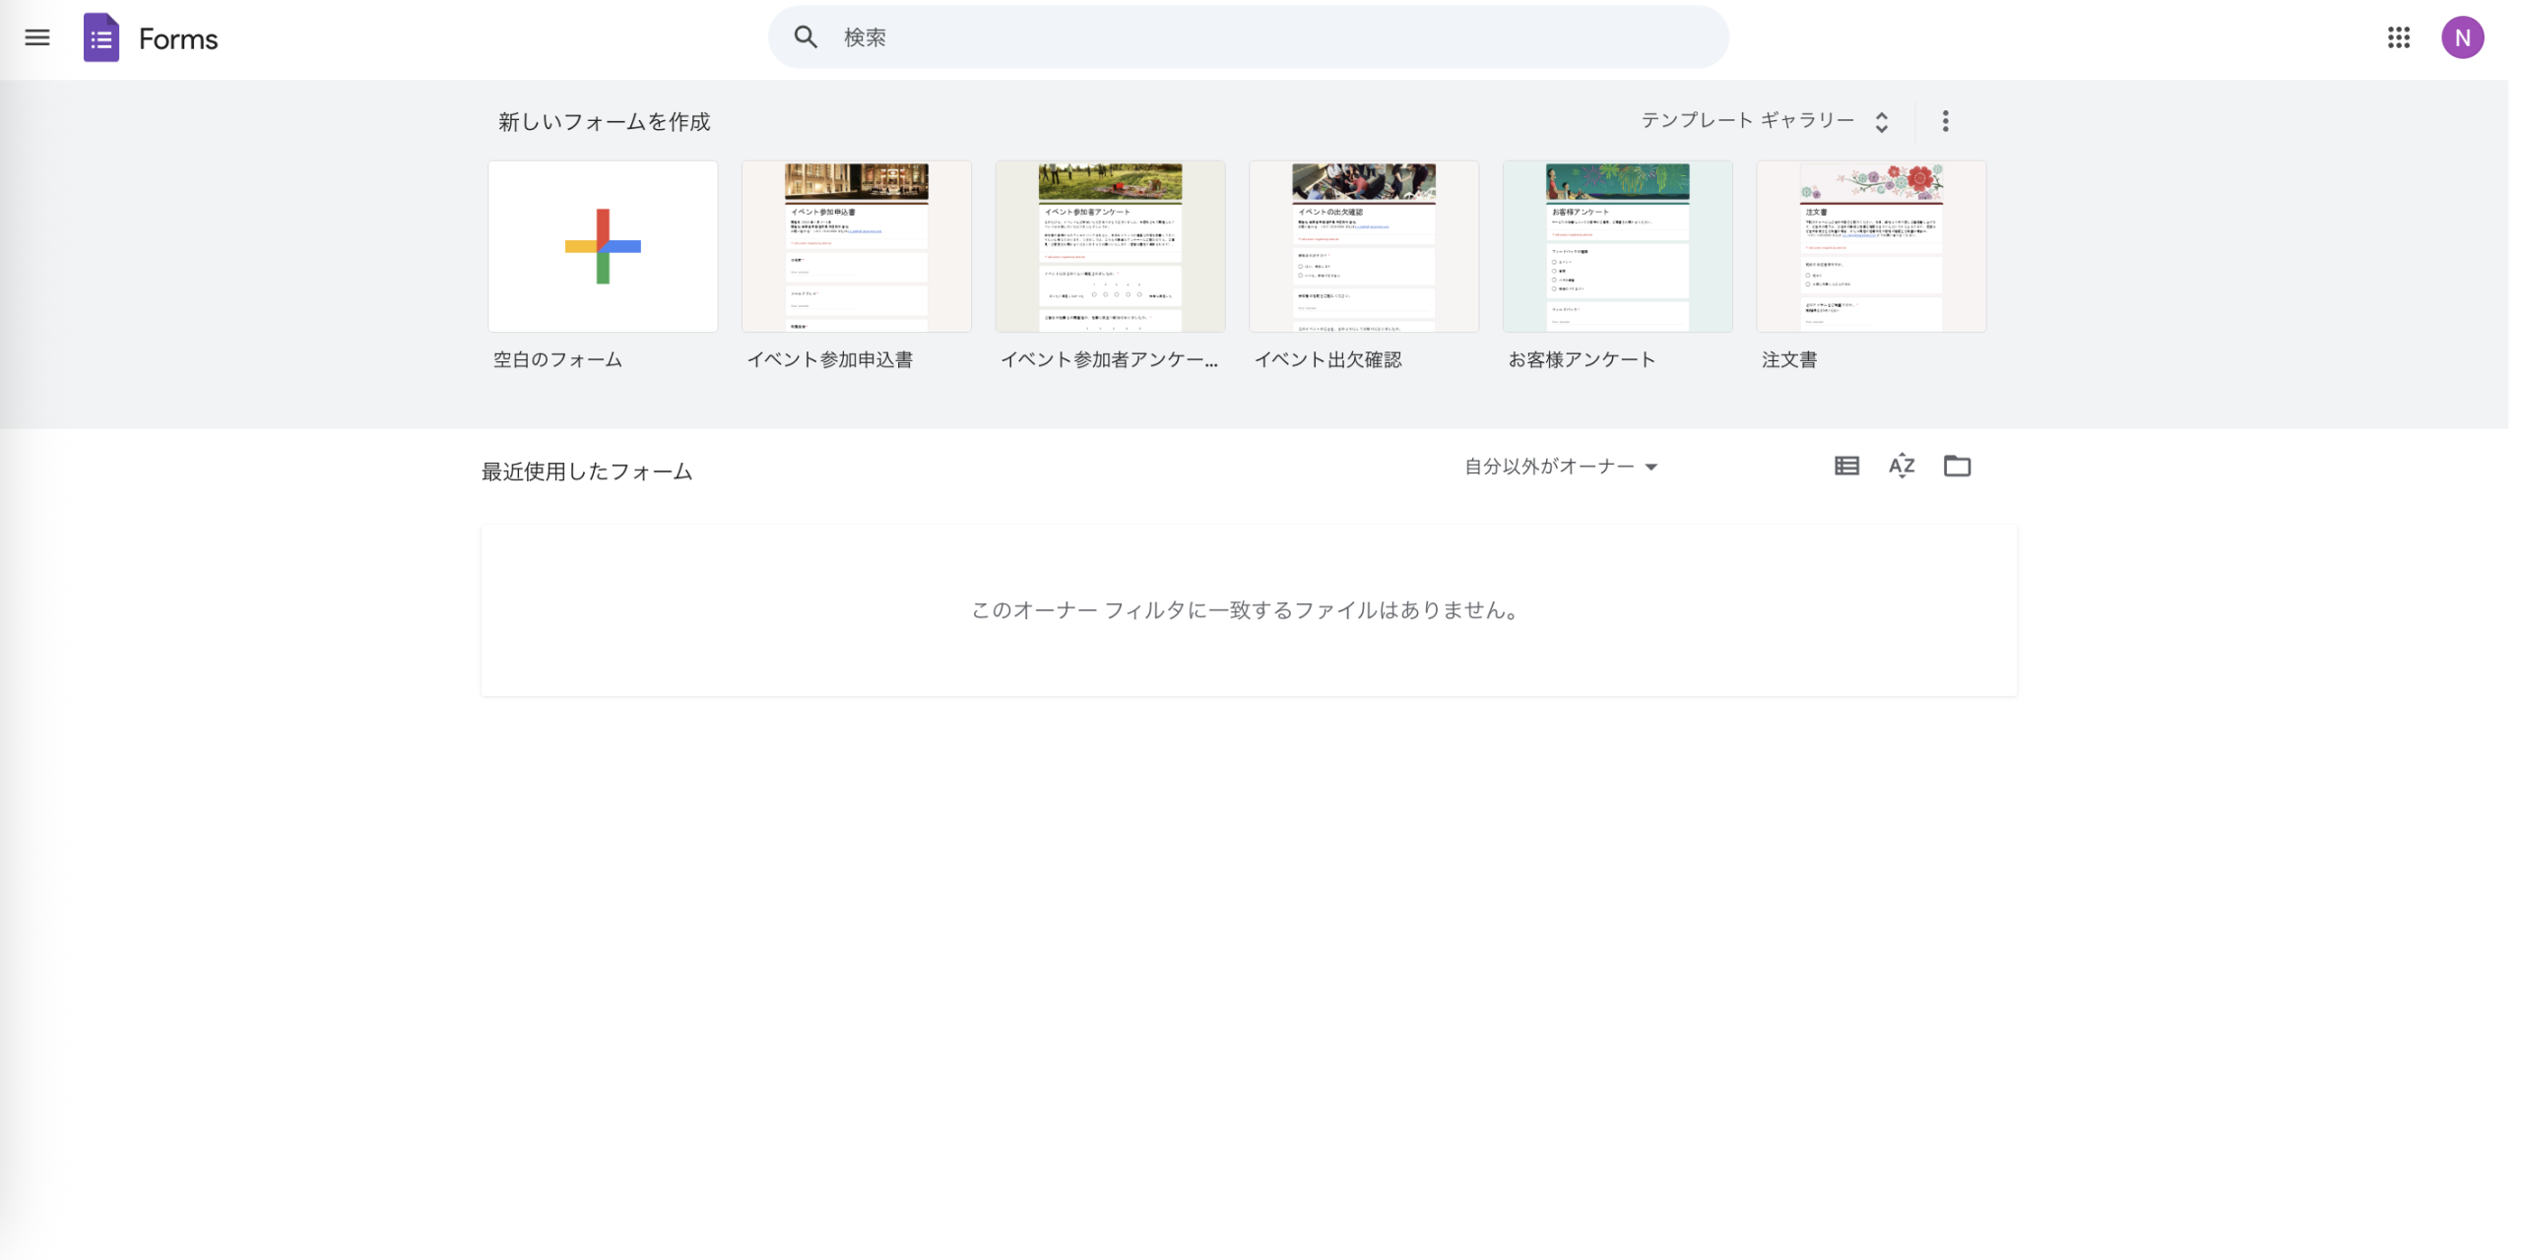Select the イベント参加者アンケート template

click(x=1110, y=246)
